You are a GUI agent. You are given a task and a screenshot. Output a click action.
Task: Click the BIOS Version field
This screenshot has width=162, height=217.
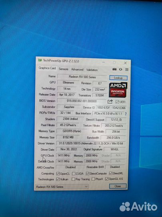(82, 101)
